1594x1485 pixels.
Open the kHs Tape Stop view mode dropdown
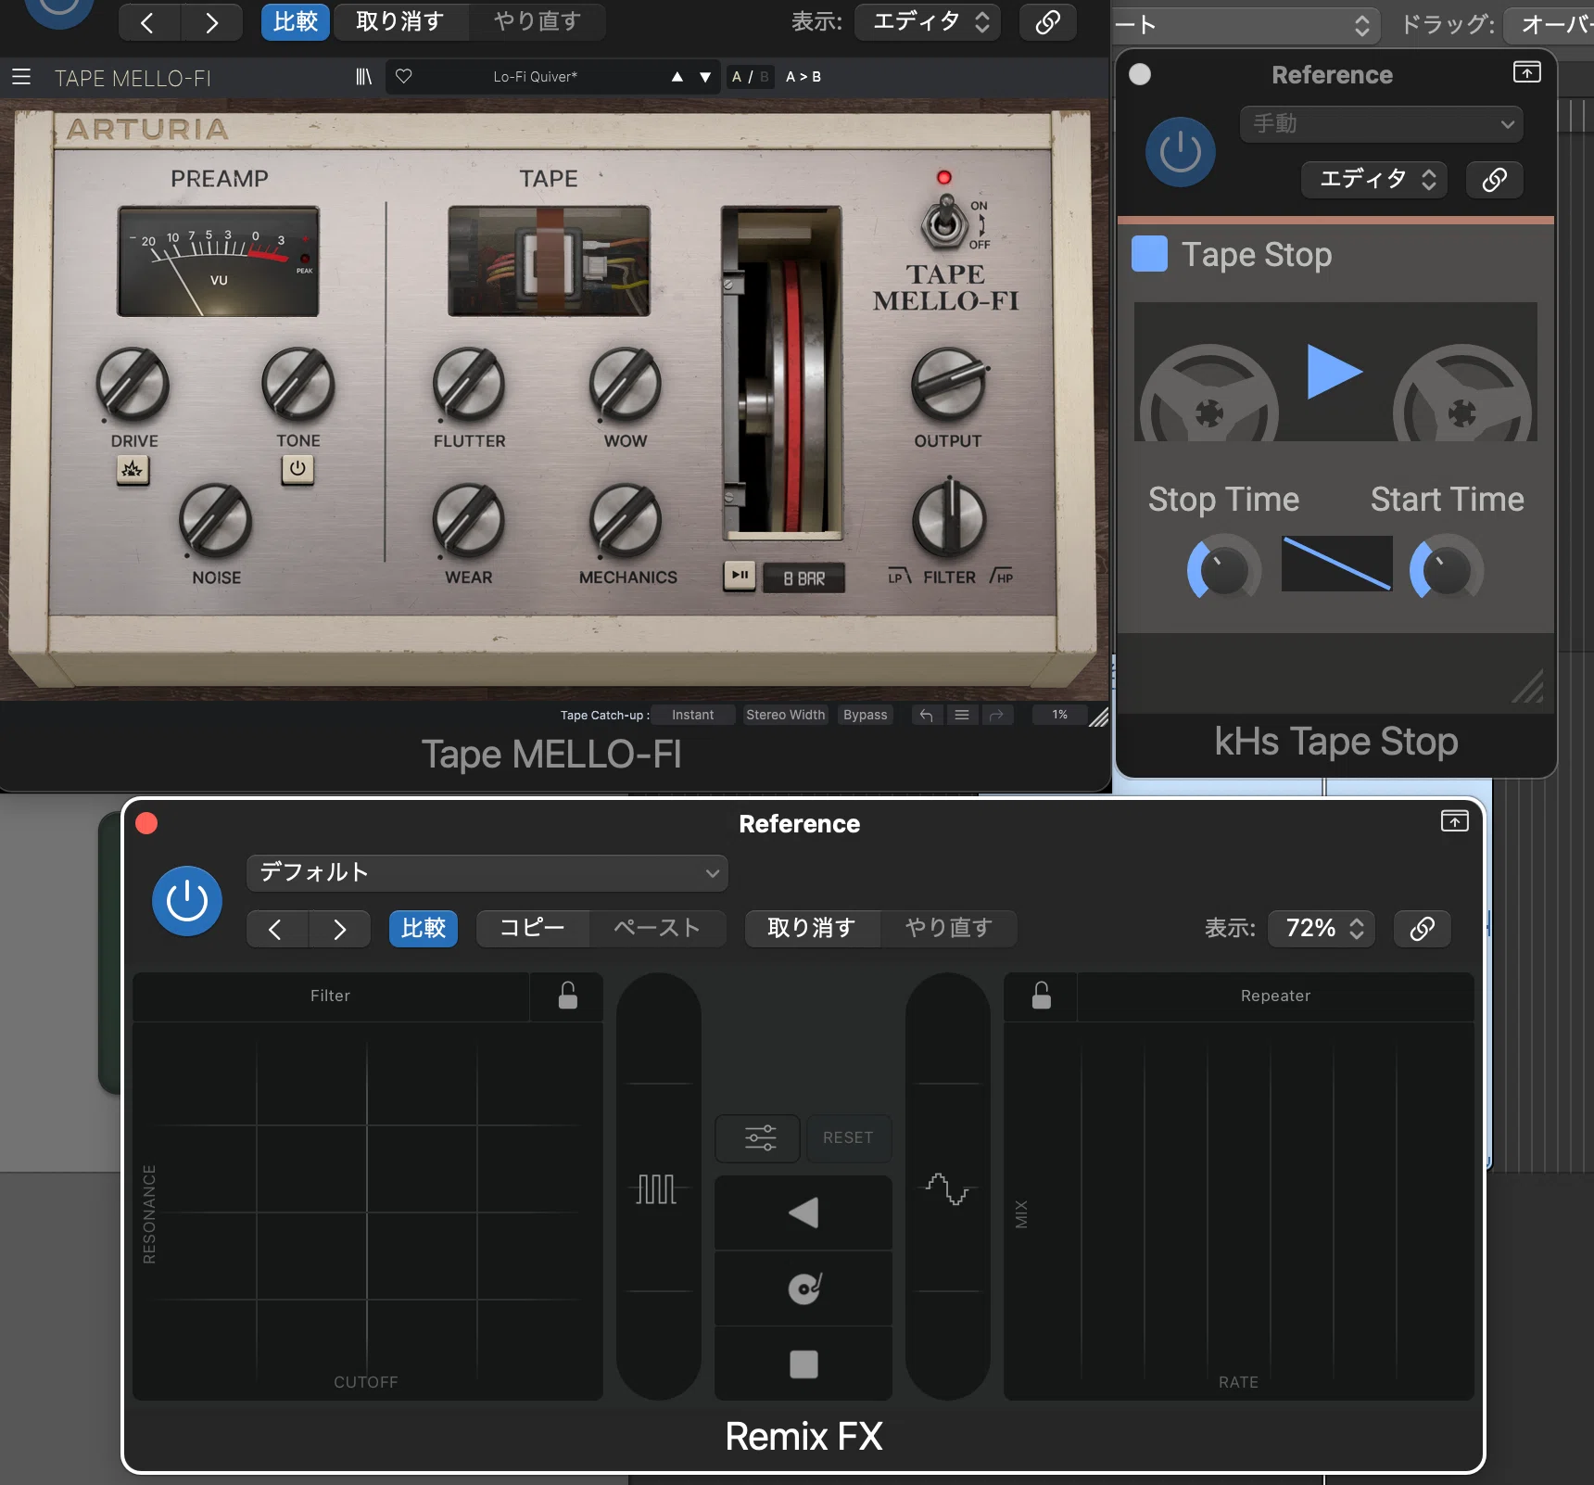[x=1376, y=179]
